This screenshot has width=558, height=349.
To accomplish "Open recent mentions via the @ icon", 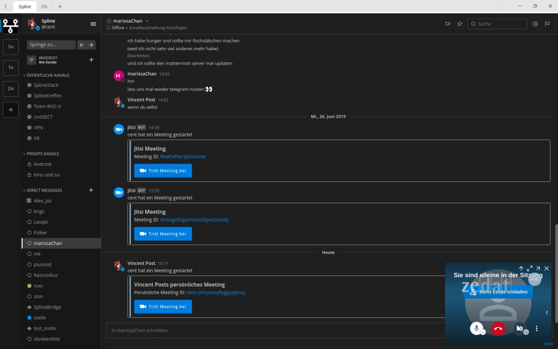I will (535, 24).
